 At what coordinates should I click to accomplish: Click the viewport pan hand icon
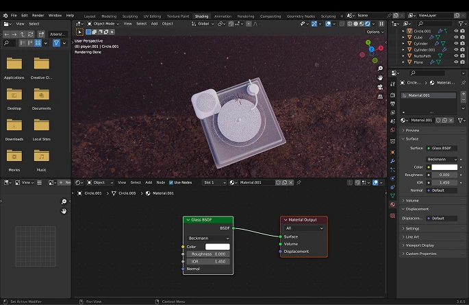(380, 78)
